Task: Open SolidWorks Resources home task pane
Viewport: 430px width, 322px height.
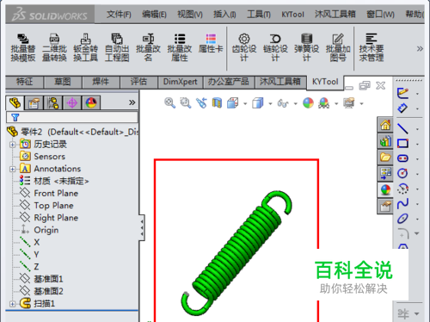Action: [385, 125]
